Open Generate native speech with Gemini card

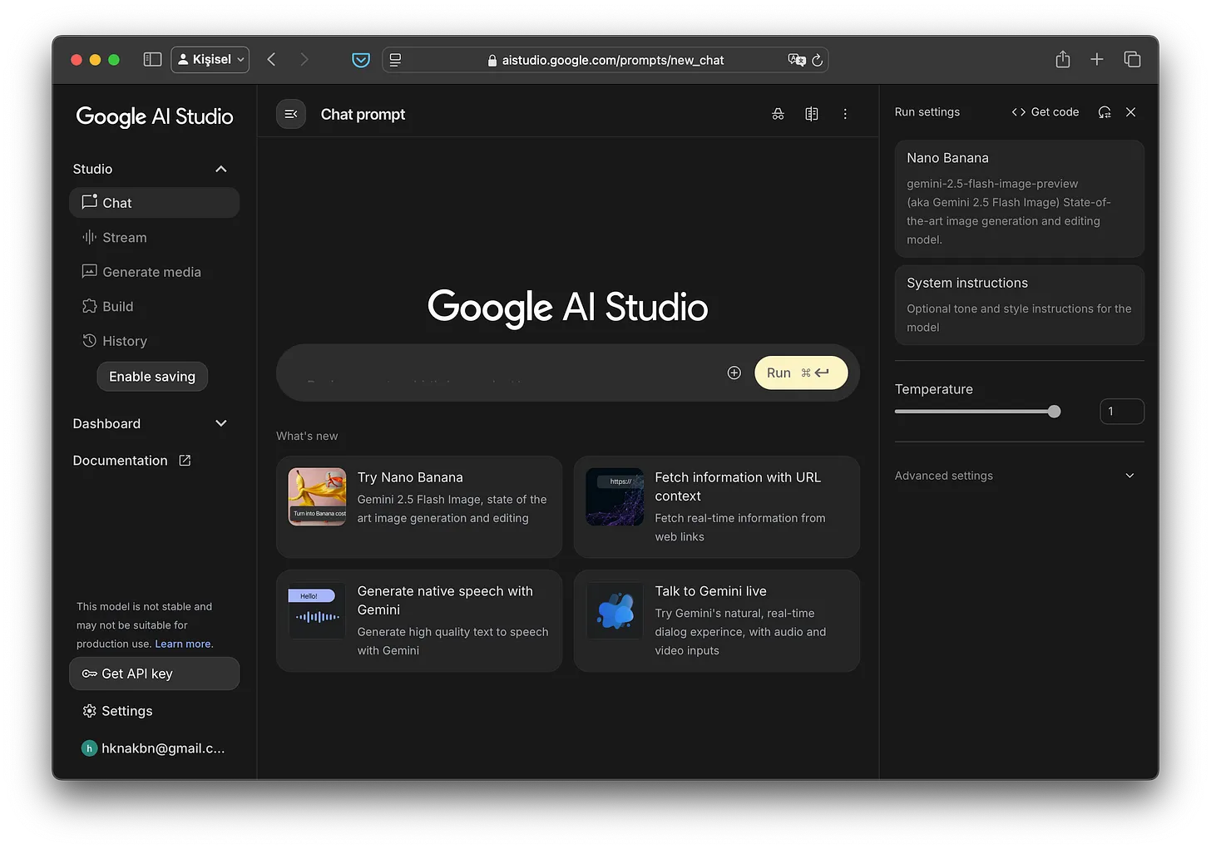[x=419, y=620]
